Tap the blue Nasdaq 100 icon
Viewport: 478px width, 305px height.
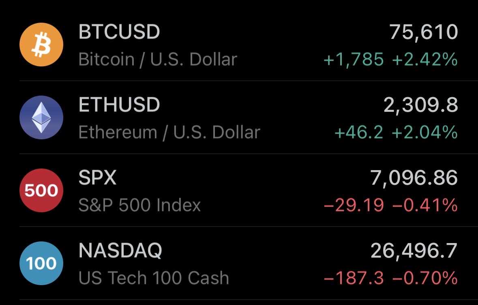pyautogui.click(x=41, y=263)
